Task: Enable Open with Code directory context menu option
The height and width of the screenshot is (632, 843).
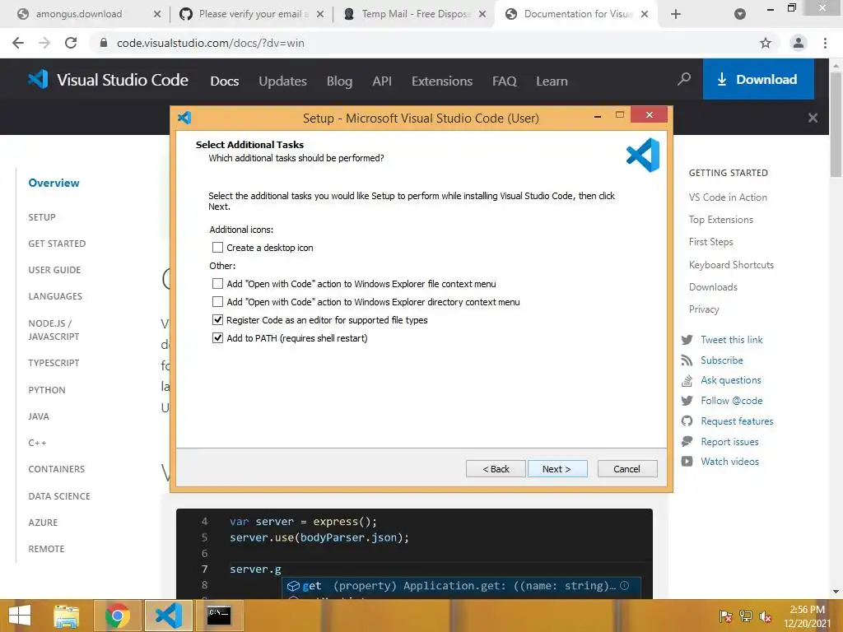Action: (217, 301)
